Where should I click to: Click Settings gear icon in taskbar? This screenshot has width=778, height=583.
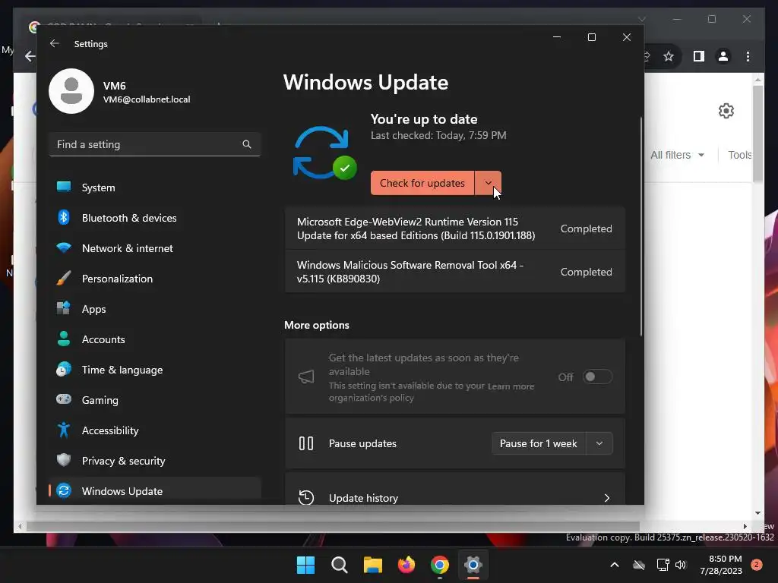[473, 565]
